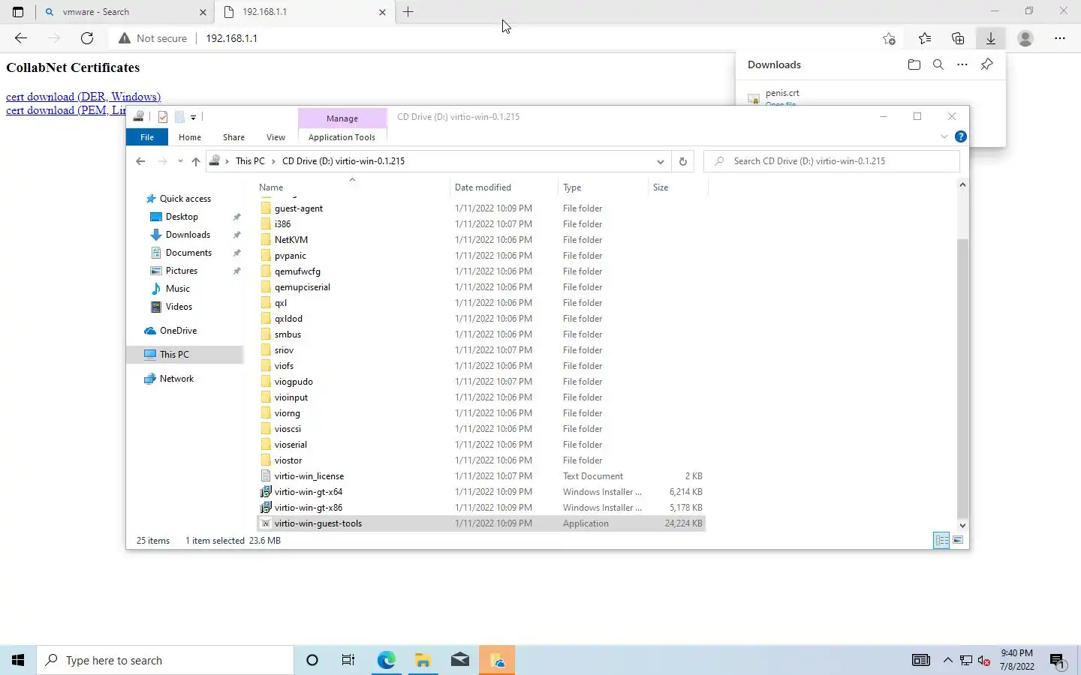Open Explorer Help question mark icon
Image resolution: width=1081 pixels, height=675 pixels.
point(960,136)
